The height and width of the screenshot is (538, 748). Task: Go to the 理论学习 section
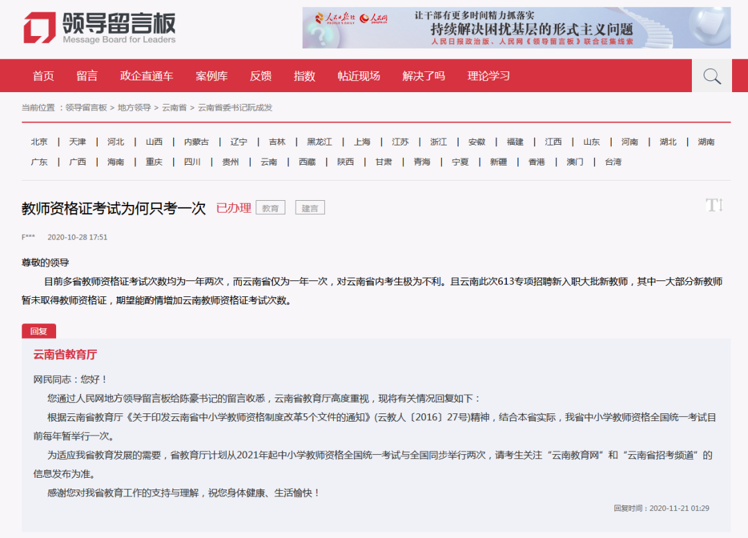point(487,75)
